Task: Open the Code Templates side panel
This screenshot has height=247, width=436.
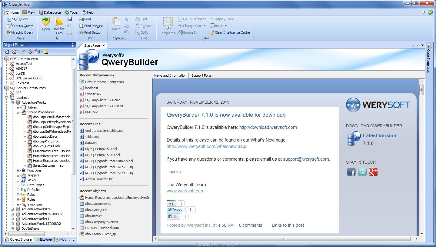Action: click(429, 58)
